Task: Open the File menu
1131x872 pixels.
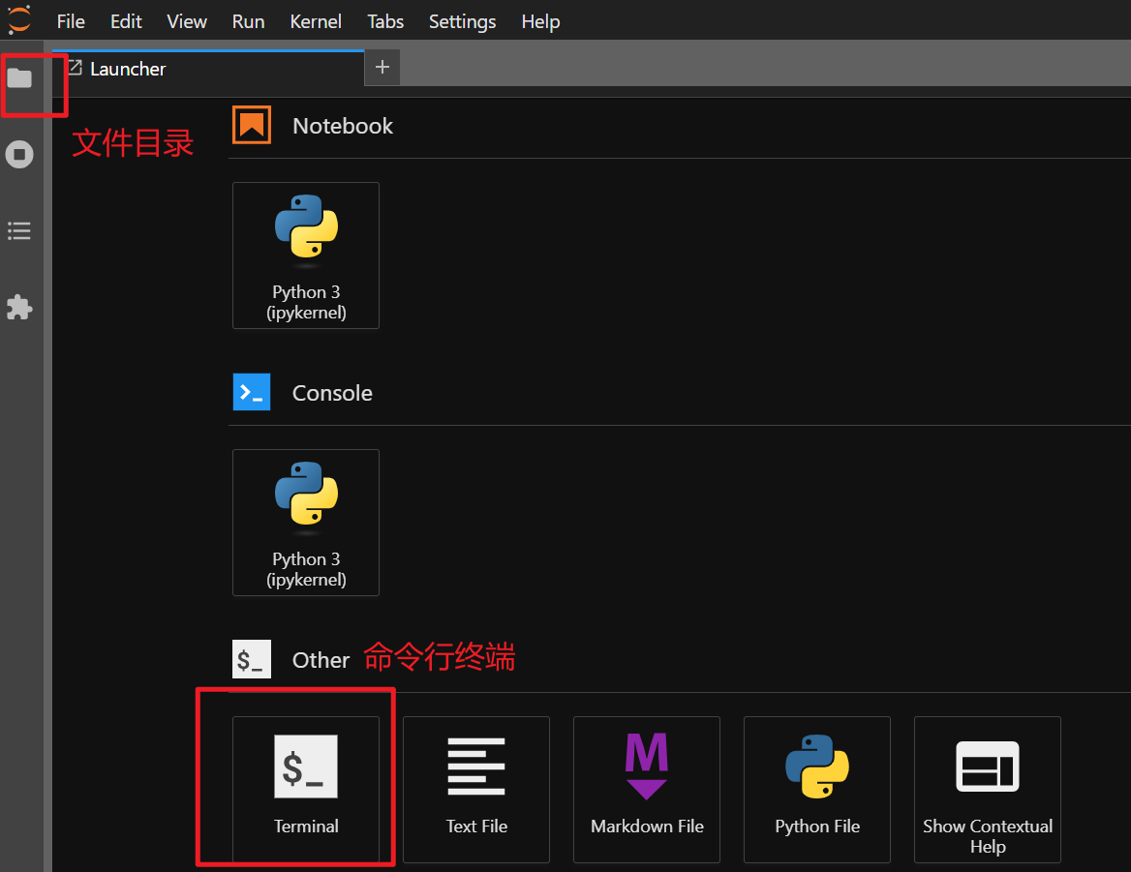Action: point(71,21)
